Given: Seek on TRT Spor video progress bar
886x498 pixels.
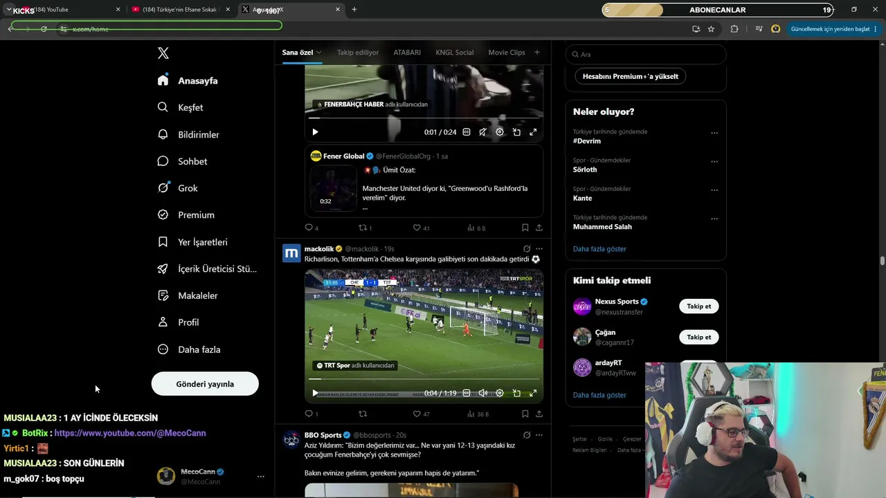Looking at the screenshot, I should pyautogui.click(x=424, y=379).
